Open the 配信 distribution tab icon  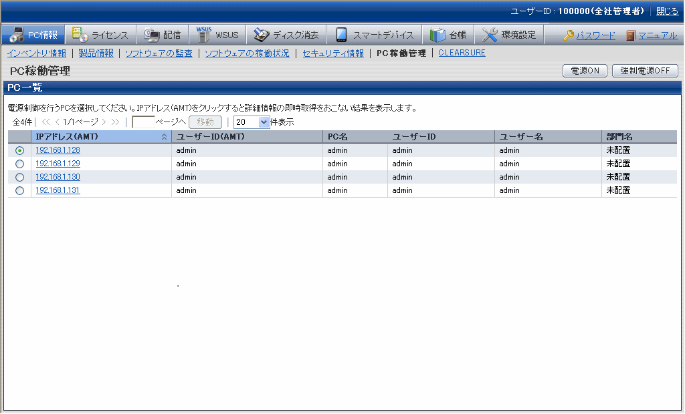coord(151,35)
